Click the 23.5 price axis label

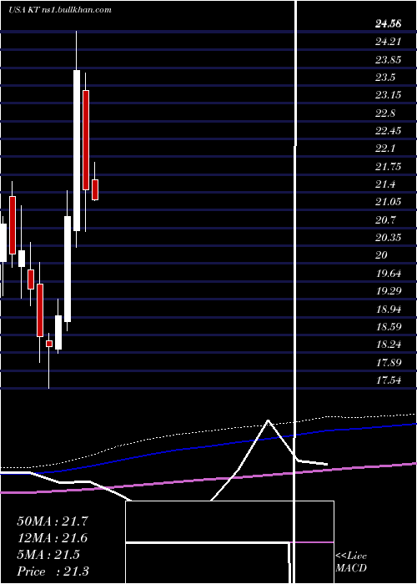(385, 78)
